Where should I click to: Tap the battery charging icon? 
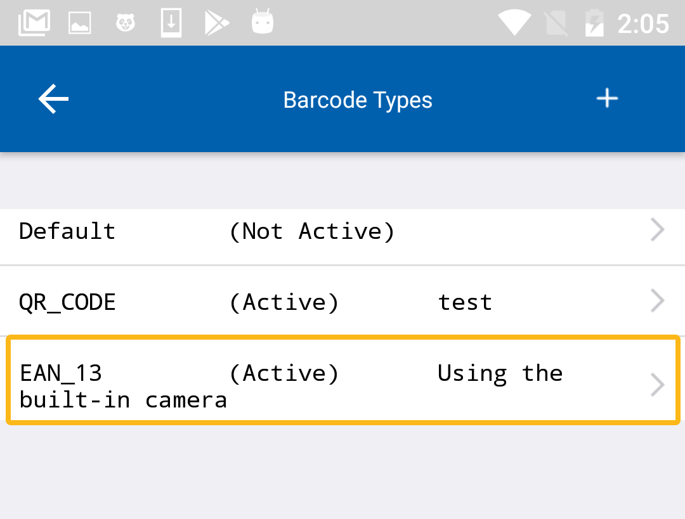coord(594,23)
